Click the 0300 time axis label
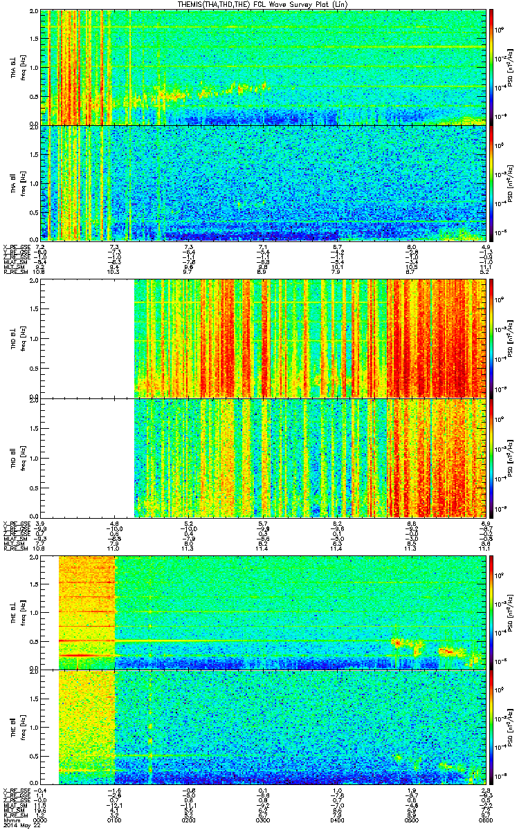 click(x=263, y=820)
